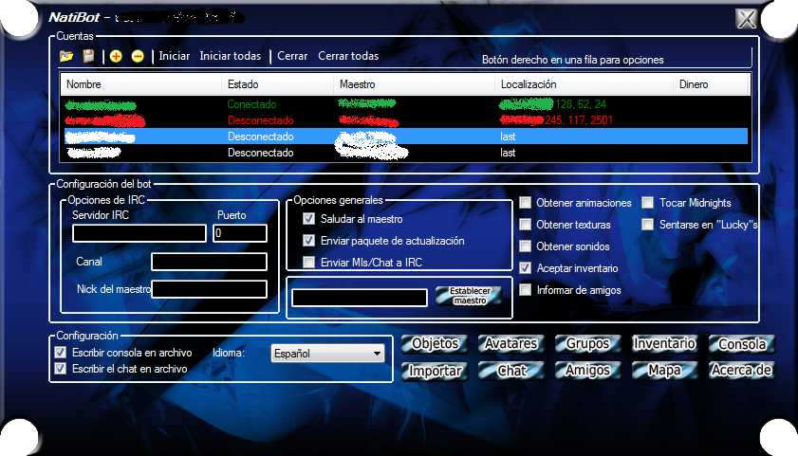Sort by Localización column header
This screenshot has height=456, width=798.
click(585, 84)
